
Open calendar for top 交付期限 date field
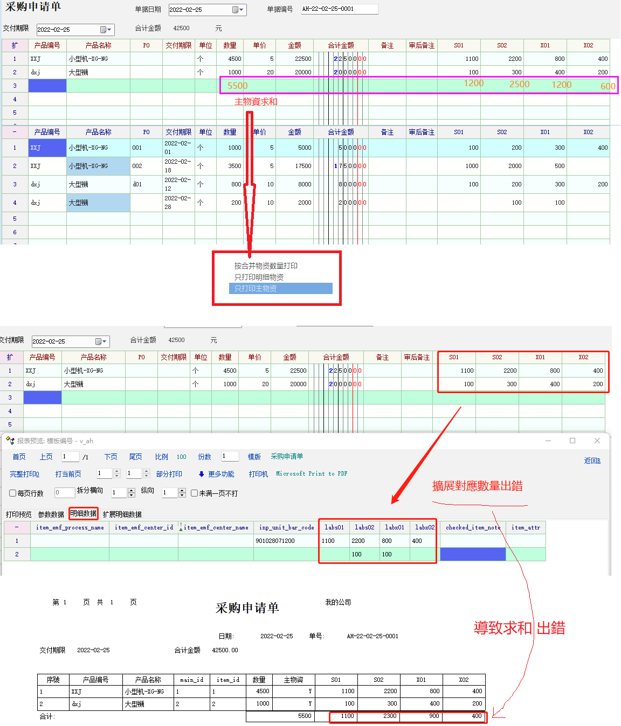pyautogui.click(x=106, y=30)
